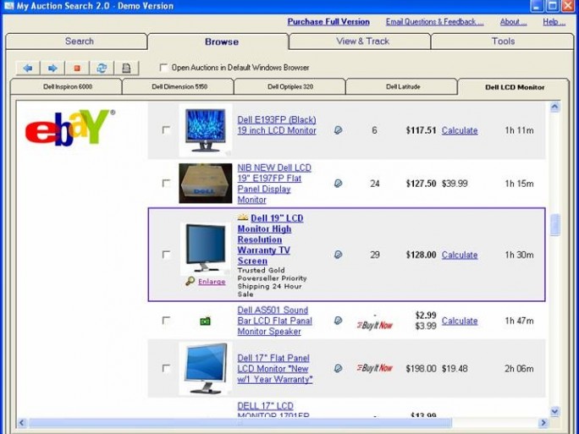Open Email Questions & Feedback link
The width and height of the screenshot is (579, 434).
[x=434, y=22]
